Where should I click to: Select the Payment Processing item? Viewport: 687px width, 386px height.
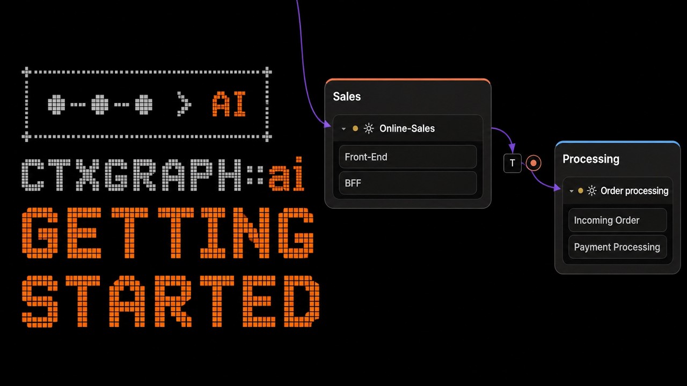tap(618, 247)
